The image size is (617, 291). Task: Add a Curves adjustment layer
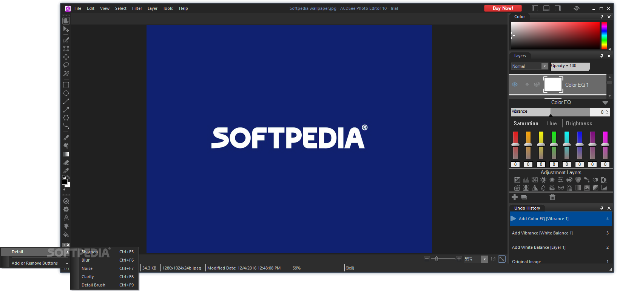click(535, 180)
